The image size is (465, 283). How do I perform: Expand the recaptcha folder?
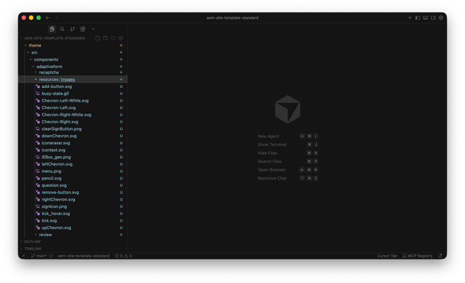pyautogui.click(x=36, y=72)
